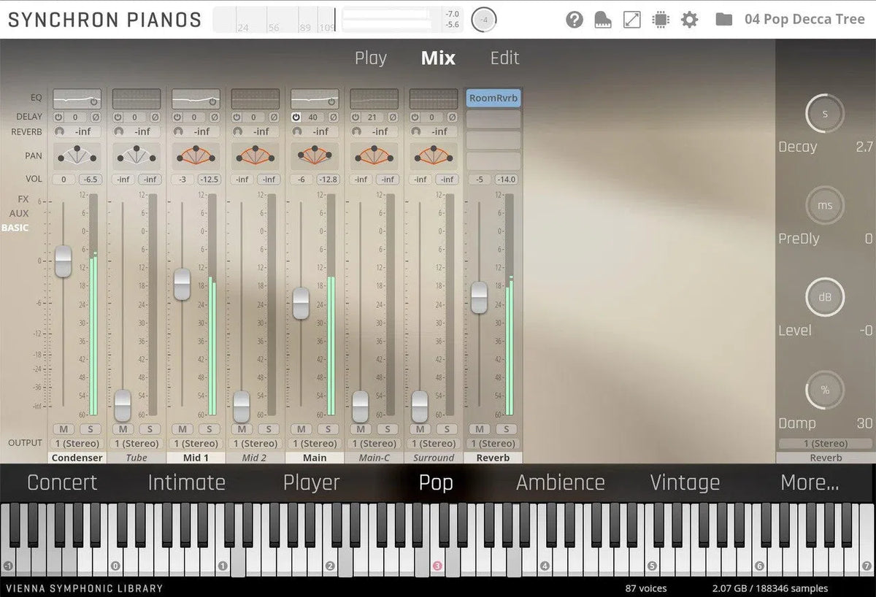Click the resize window arrows icon

pos(631,20)
